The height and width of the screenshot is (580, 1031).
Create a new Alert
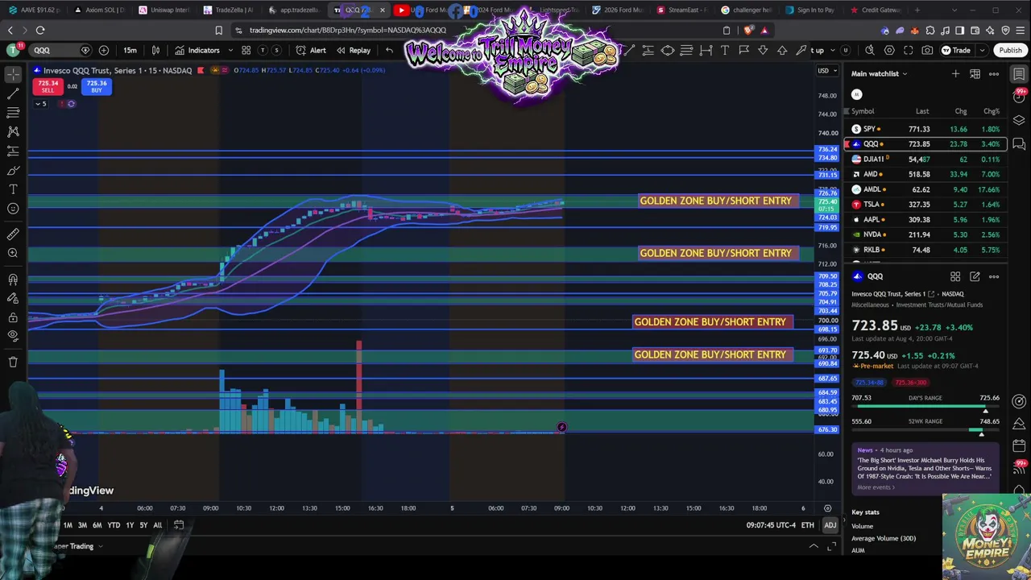coord(311,50)
